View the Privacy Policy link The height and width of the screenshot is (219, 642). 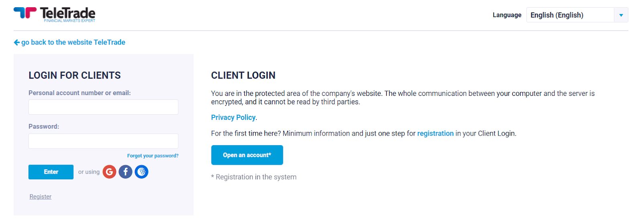(x=233, y=118)
